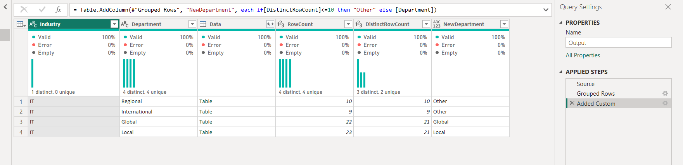The height and width of the screenshot is (165, 683).
Task: Click the '4 distinct, 4 unique' Department label
Action: tap(145, 92)
